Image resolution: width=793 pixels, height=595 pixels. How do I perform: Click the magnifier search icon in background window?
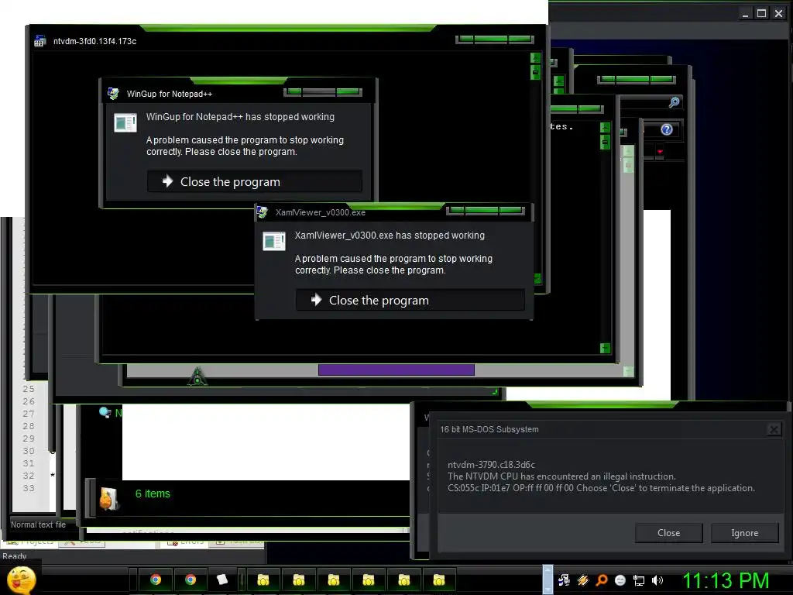tap(674, 102)
